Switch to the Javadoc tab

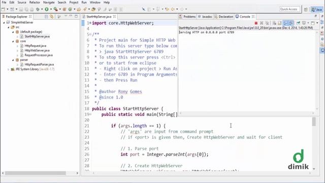point(205,17)
